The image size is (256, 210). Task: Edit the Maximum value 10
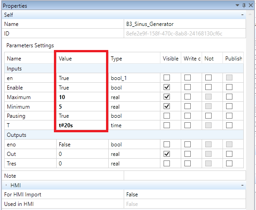coord(82,97)
